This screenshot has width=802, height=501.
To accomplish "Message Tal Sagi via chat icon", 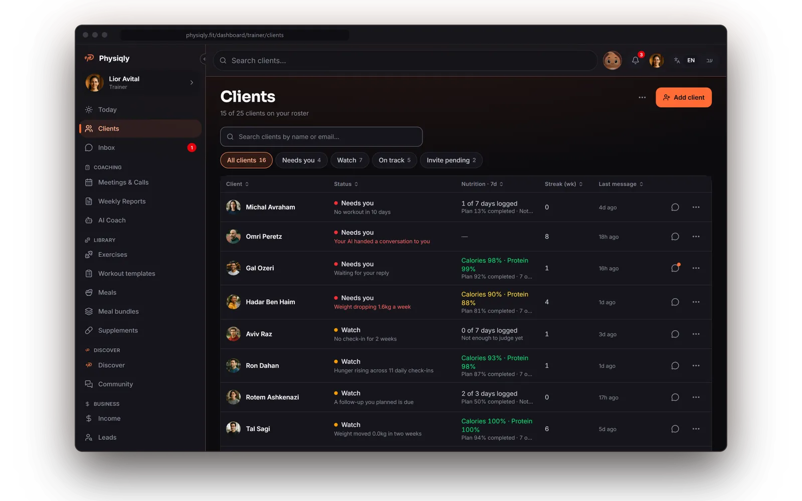I will pyautogui.click(x=675, y=429).
